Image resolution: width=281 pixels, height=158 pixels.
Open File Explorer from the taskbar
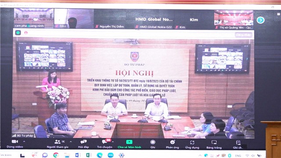67,155
